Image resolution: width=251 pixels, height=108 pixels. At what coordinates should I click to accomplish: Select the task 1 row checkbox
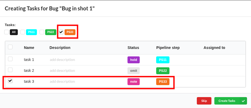(x=10, y=59)
